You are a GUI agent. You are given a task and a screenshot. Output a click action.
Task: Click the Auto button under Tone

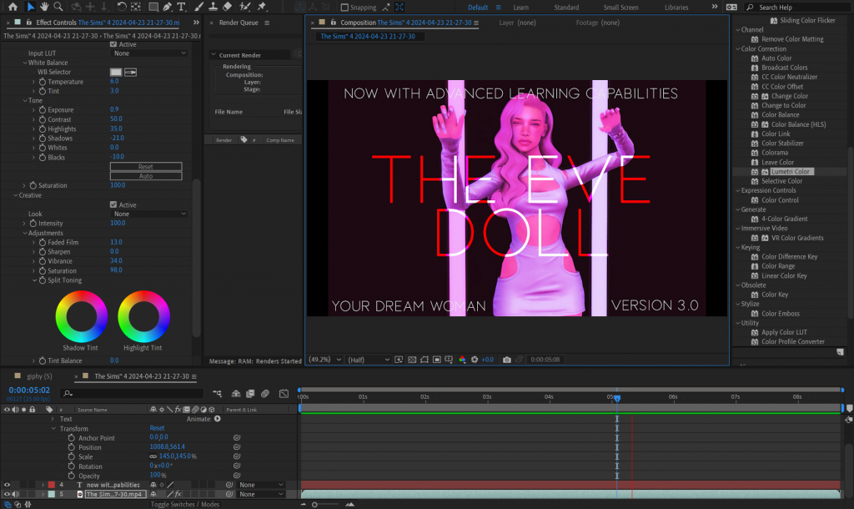[146, 176]
